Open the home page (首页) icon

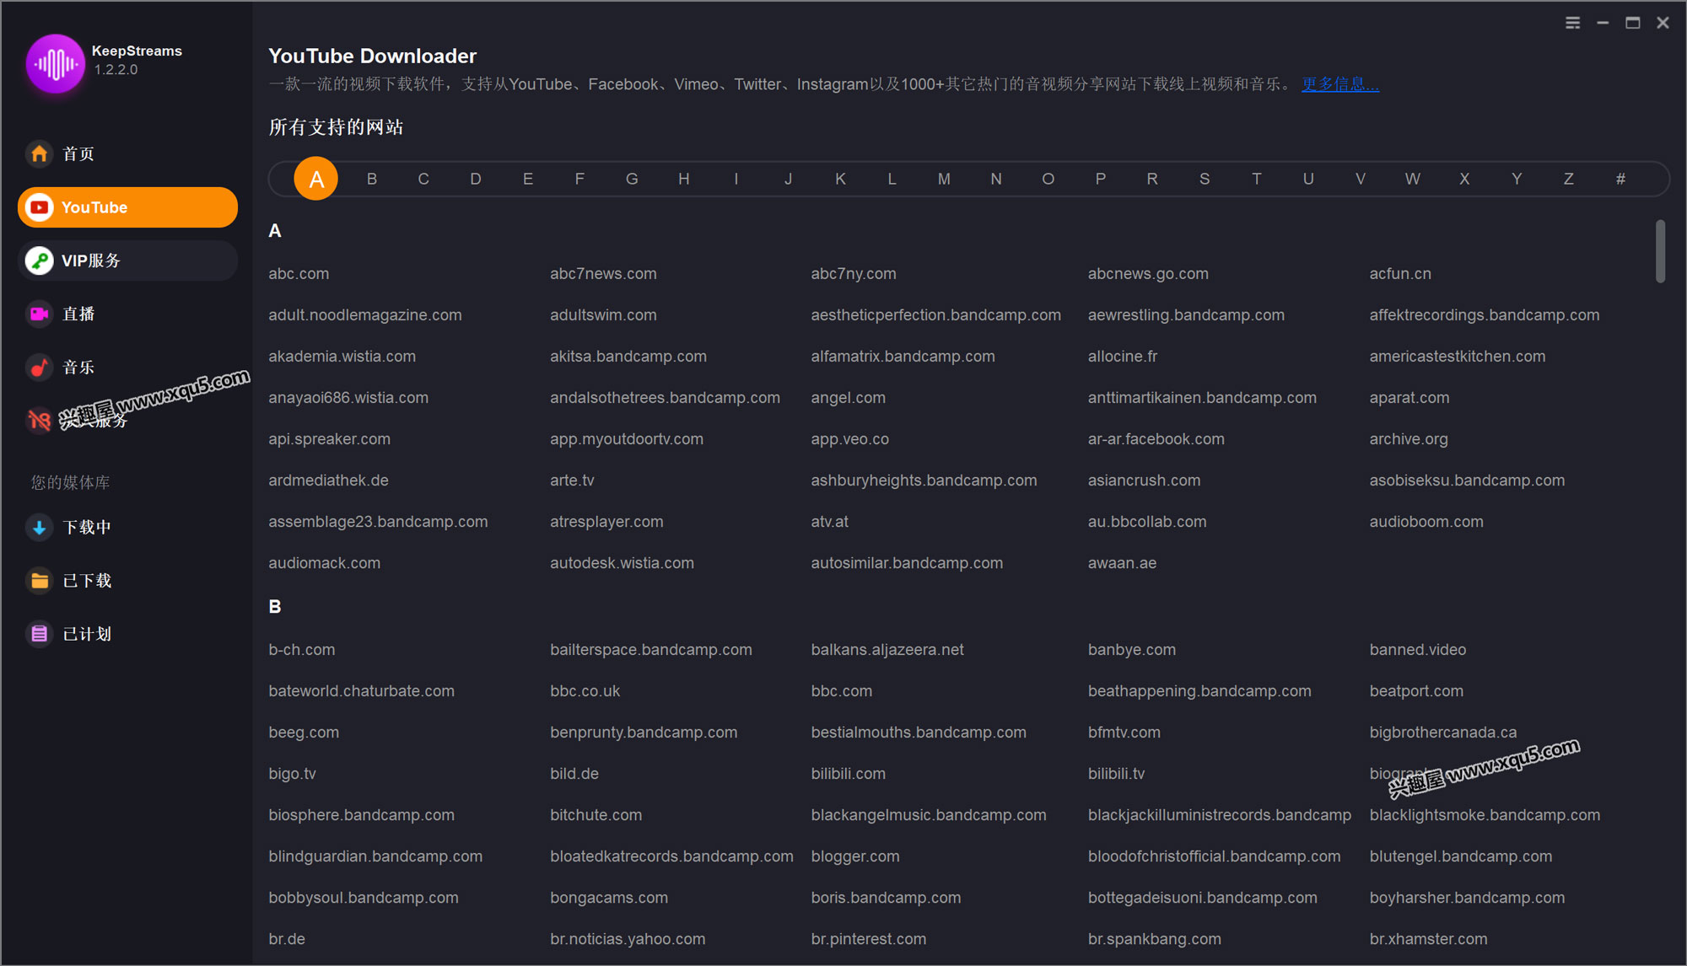coord(39,153)
